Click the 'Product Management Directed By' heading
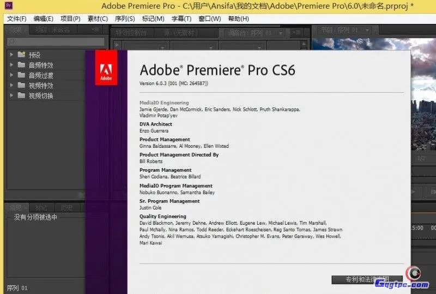436x294 pixels. [x=179, y=155]
